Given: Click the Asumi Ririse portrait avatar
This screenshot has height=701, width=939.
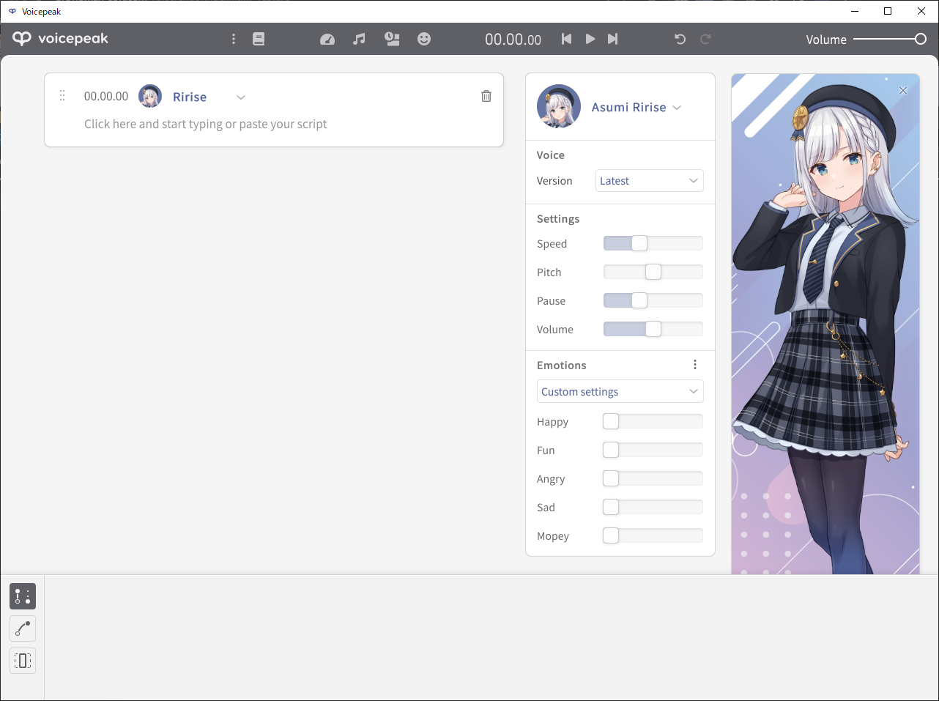Looking at the screenshot, I should click(559, 106).
